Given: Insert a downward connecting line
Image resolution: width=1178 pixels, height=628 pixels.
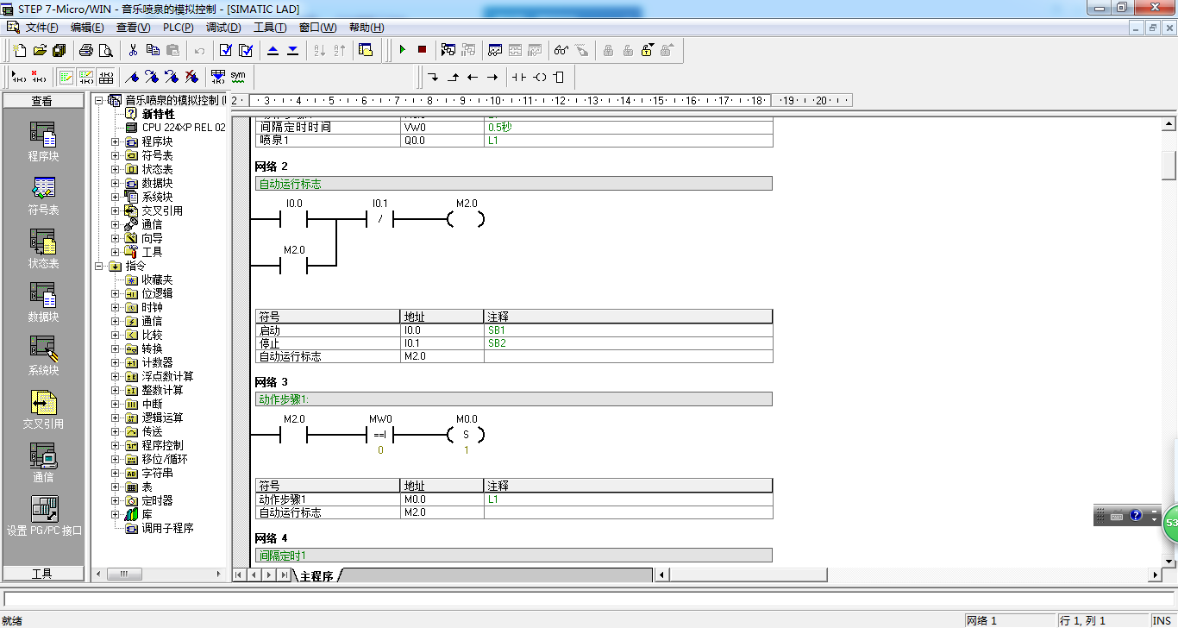Looking at the screenshot, I should (x=433, y=77).
